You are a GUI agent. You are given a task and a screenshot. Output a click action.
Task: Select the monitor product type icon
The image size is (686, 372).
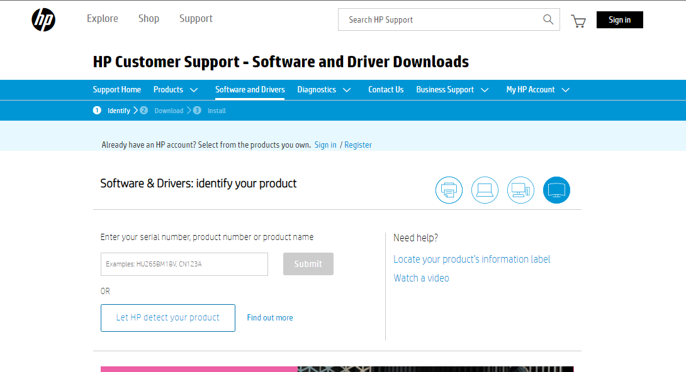556,190
